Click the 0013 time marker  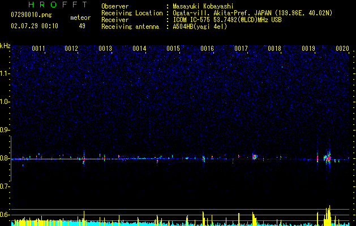click(105, 49)
